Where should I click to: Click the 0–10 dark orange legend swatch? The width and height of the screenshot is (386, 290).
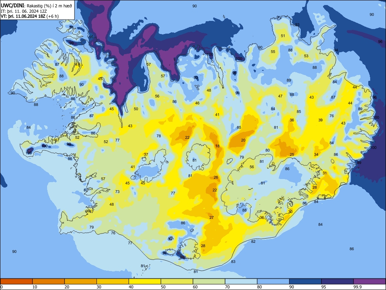click(16, 281)
